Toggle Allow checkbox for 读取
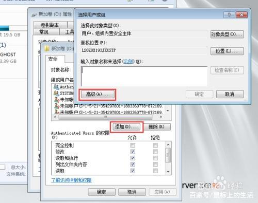 (133, 171)
